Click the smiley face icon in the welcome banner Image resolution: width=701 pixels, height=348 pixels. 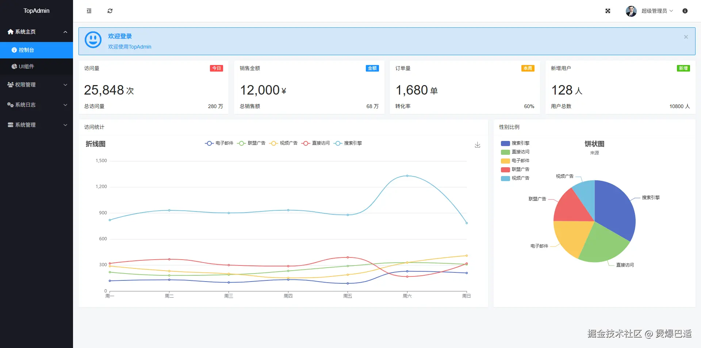point(93,40)
